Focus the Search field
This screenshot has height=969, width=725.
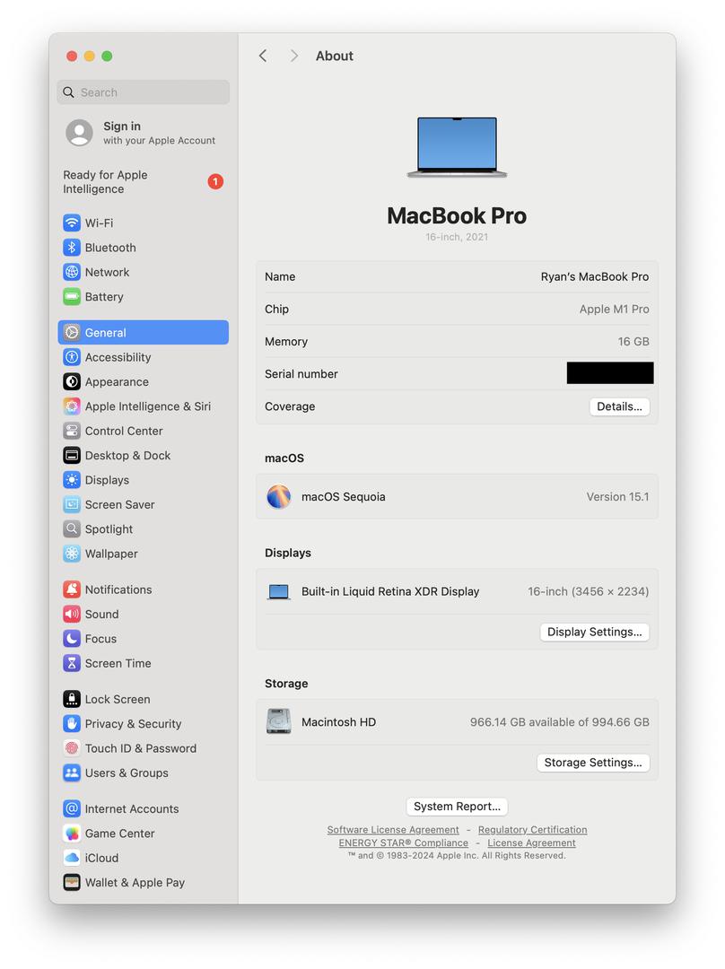144,92
